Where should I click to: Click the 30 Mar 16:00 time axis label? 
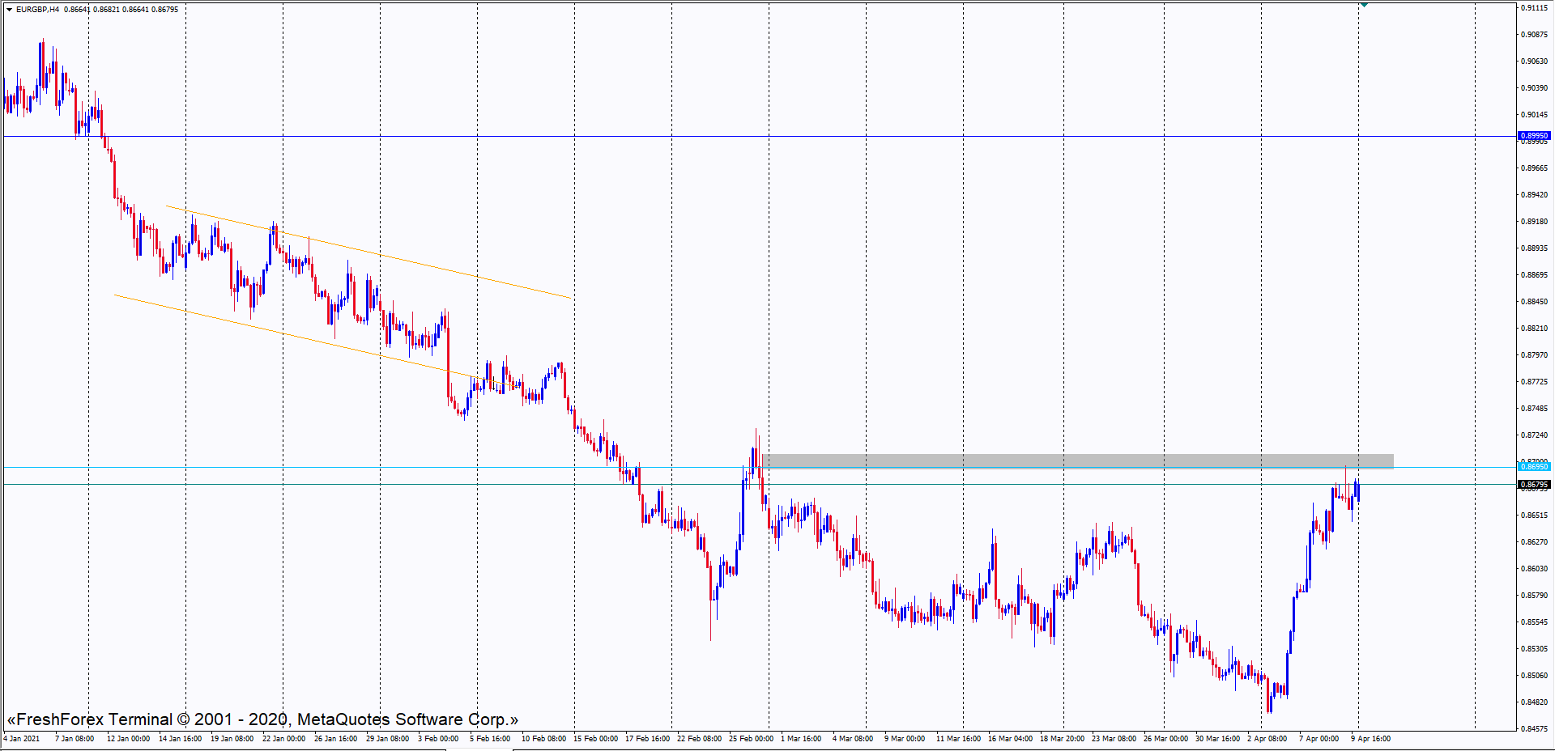[x=1217, y=739]
